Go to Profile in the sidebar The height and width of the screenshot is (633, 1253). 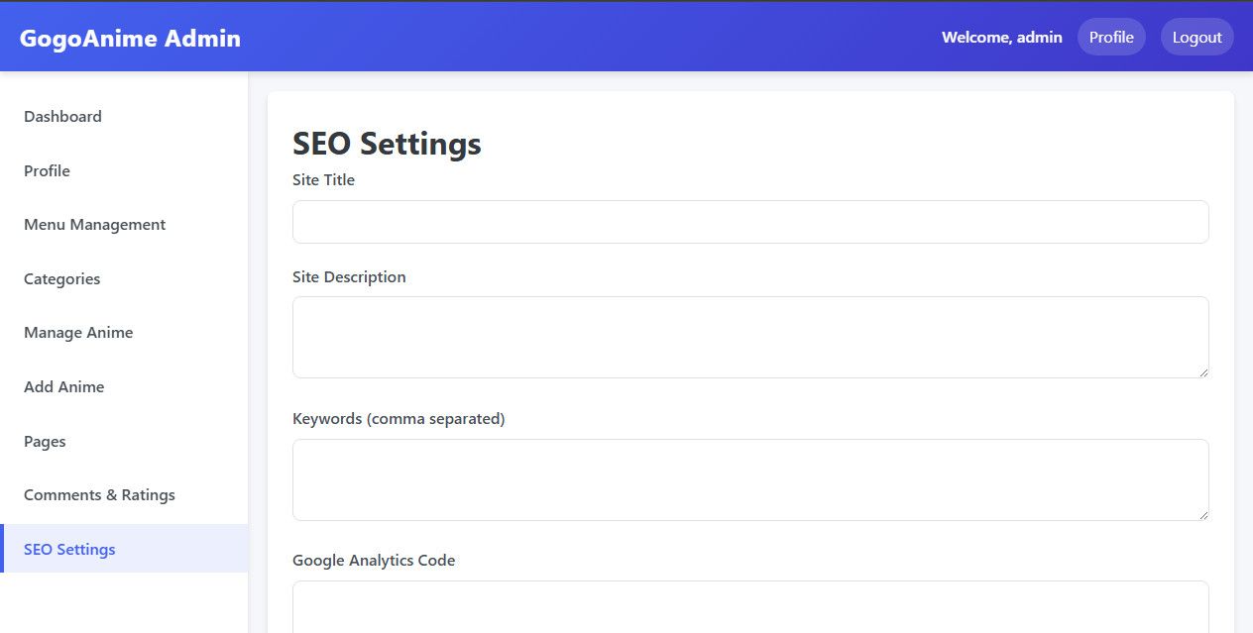tap(47, 171)
